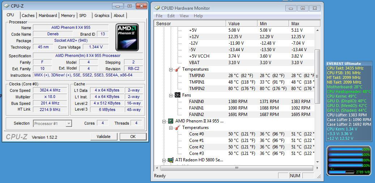Collapse the Fans tree node
Image resolution: width=375 pixels, height=183 pixels.
(x=171, y=95)
